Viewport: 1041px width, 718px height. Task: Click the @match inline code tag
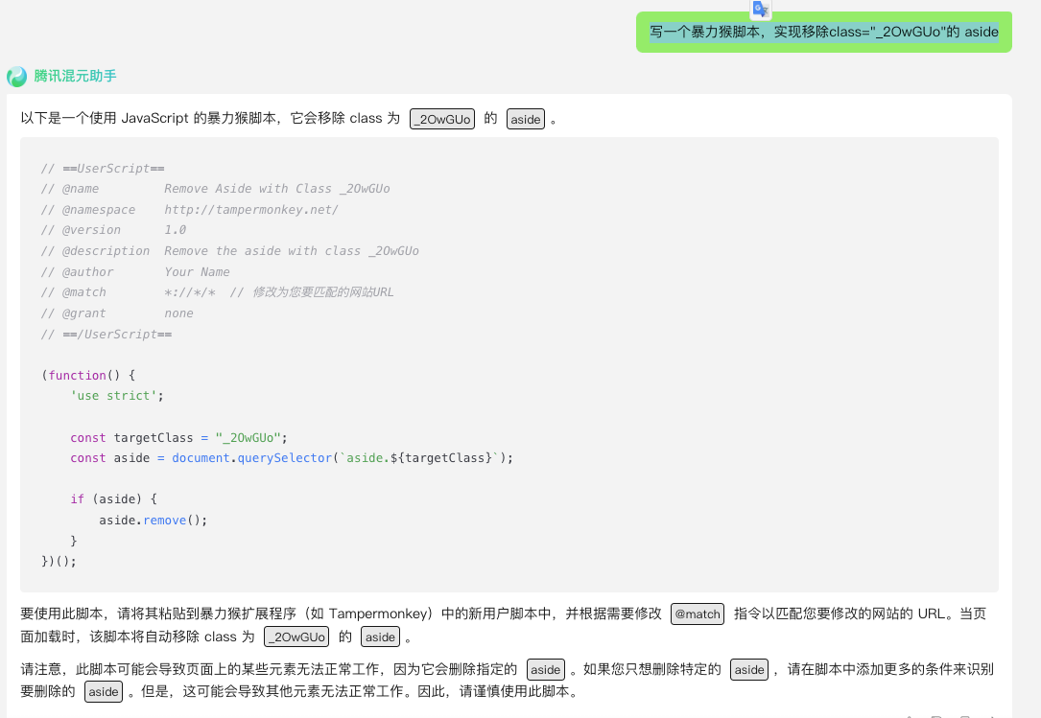[x=698, y=614]
